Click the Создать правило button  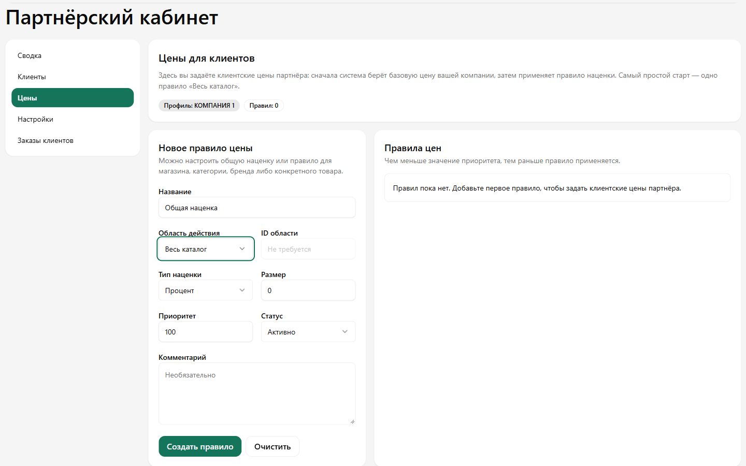200,446
